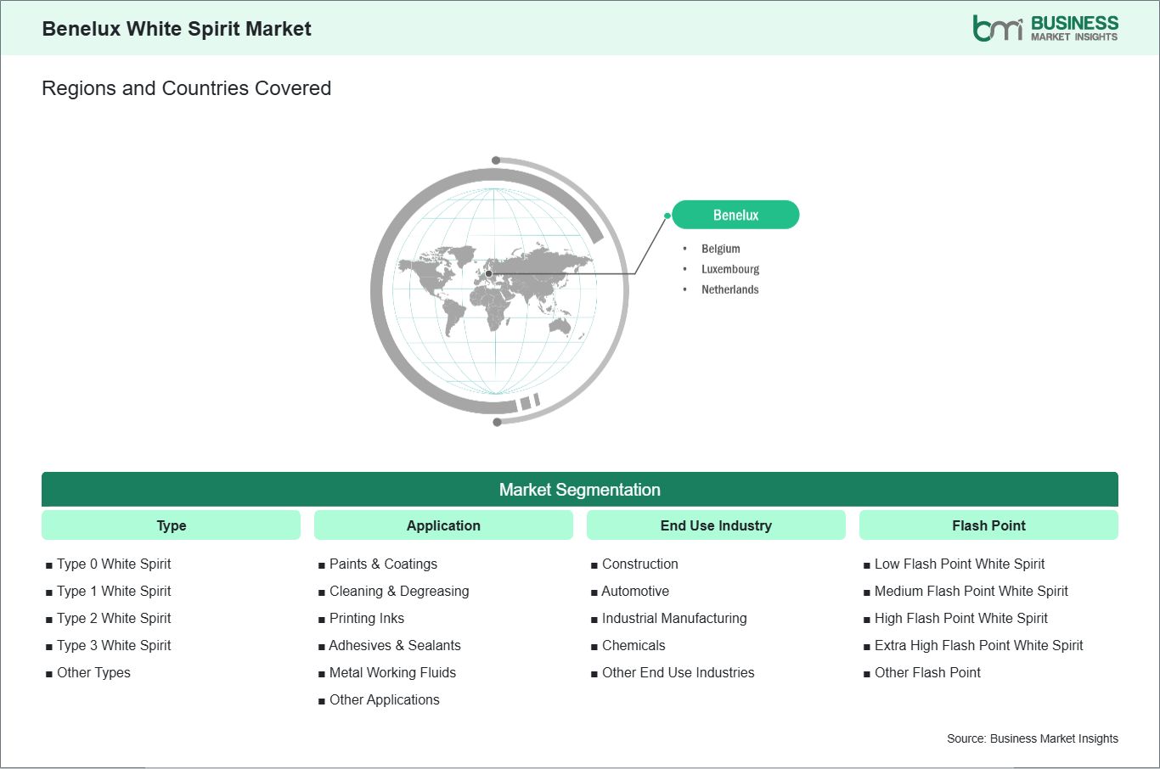Click the Market Segmentation header bar
Screen dimensions: 1160x769
580,490
